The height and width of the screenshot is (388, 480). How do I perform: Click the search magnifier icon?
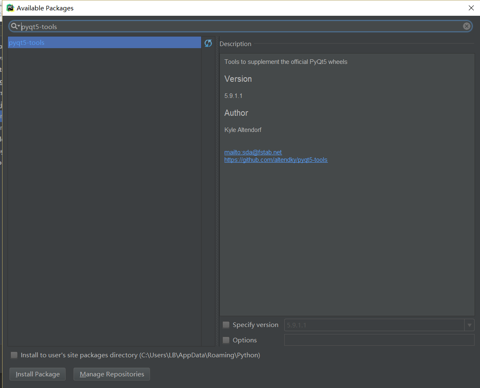(x=15, y=26)
